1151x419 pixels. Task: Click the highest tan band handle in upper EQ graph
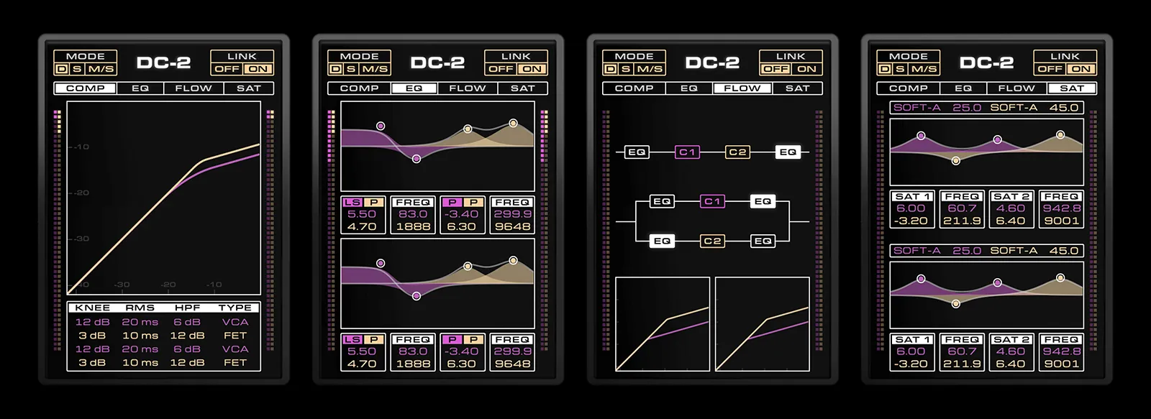[x=513, y=123]
